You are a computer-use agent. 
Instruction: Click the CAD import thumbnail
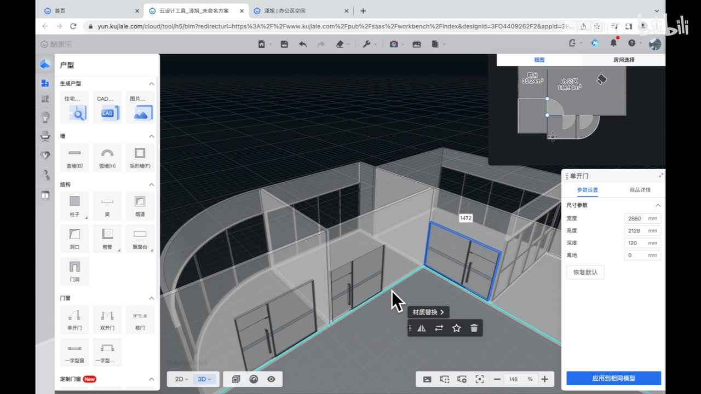click(107, 107)
